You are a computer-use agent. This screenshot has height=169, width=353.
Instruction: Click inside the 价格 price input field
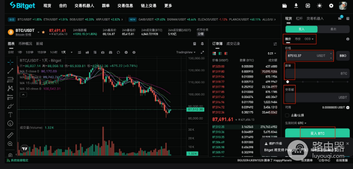click(x=309, y=56)
